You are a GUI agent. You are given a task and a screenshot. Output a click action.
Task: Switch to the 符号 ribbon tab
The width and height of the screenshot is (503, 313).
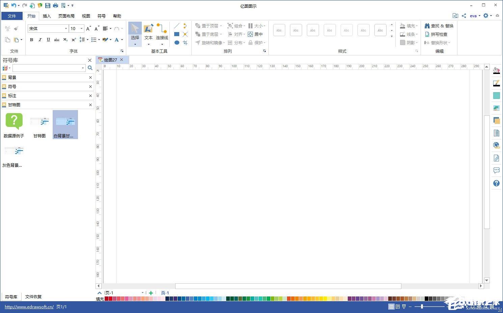pos(101,16)
